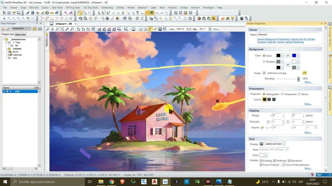
Task: Collapse the Background section
Action: click(x=320, y=49)
